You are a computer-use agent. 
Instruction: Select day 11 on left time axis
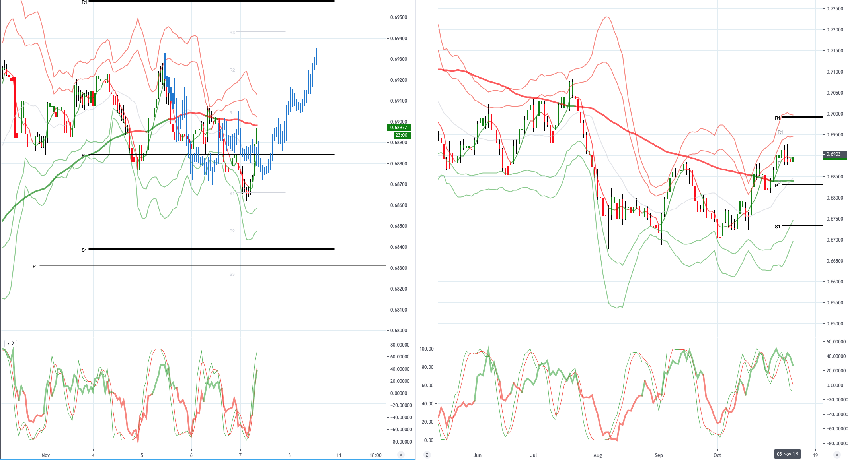(339, 455)
